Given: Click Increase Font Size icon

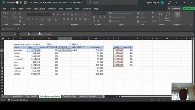Looking at the screenshot, I should pos(54,14).
